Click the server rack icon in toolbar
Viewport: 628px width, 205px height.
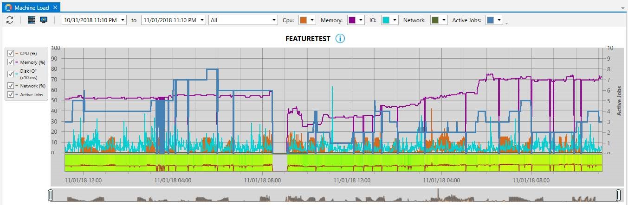pyautogui.click(x=32, y=20)
